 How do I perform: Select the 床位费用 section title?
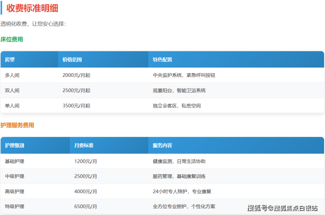(x=12, y=39)
